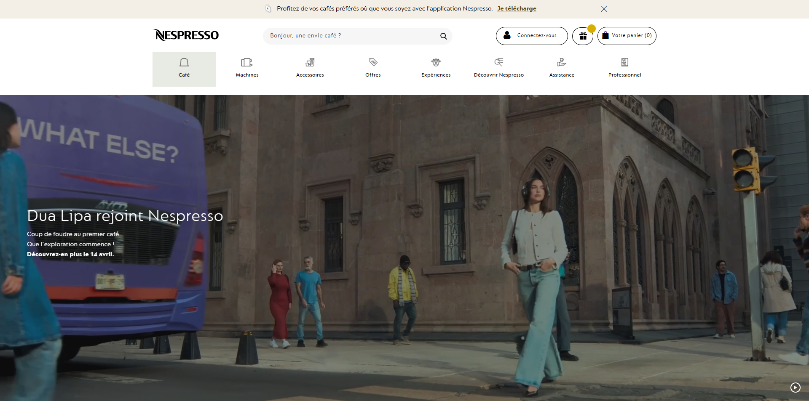Open the Expériences menu label
Image resolution: width=809 pixels, height=401 pixels.
[436, 75]
